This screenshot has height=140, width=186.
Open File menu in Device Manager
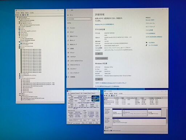click(18, 13)
